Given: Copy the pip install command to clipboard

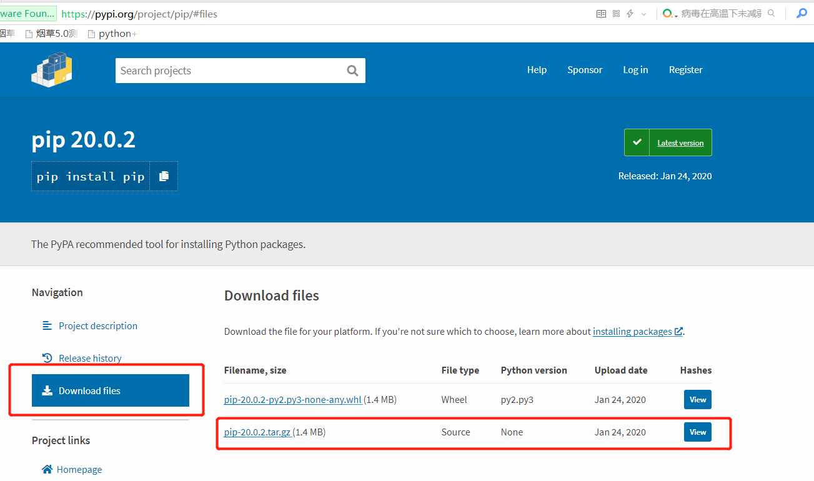Looking at the screenshot, I should tap(164, 176).
